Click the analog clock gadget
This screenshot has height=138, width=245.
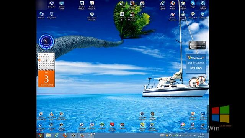tap(46, 42)
